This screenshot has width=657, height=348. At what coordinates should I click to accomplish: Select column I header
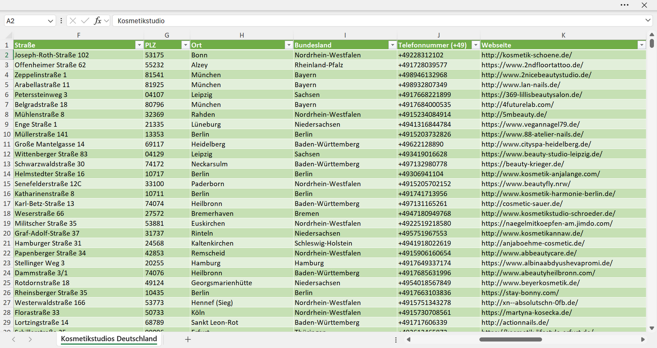[x=345, y=35]
